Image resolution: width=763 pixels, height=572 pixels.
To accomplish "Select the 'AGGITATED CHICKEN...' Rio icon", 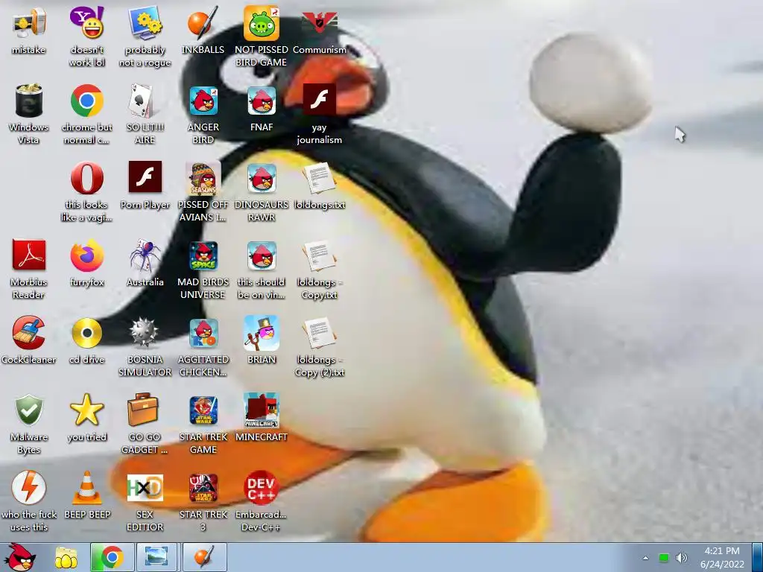I will (203, 333).
